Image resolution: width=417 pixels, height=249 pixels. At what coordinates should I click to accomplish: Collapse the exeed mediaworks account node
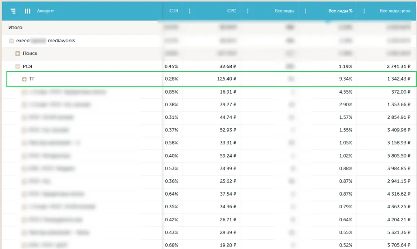click(x=11, y=41)
